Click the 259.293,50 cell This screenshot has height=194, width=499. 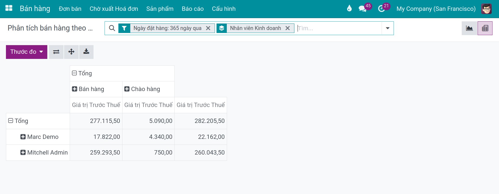click(96, 153)
